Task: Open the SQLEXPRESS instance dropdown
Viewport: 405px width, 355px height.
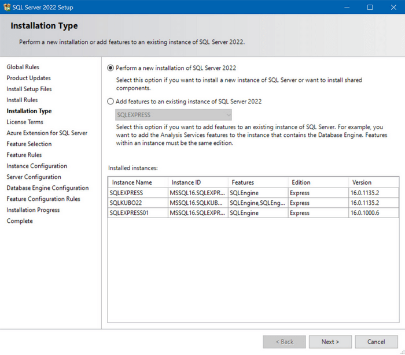Action: click(170, 115)
